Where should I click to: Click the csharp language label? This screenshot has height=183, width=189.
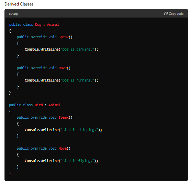(13, 14)
